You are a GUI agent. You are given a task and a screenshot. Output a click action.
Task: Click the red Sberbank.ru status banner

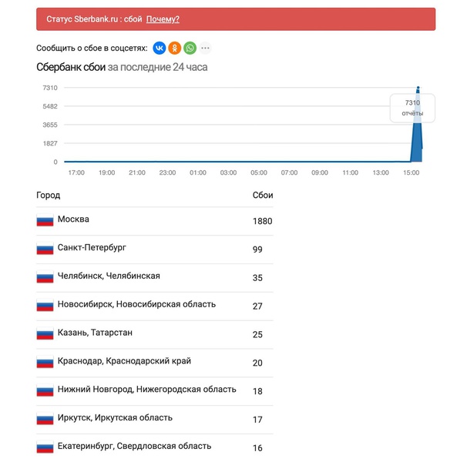(x=236, y=19)
